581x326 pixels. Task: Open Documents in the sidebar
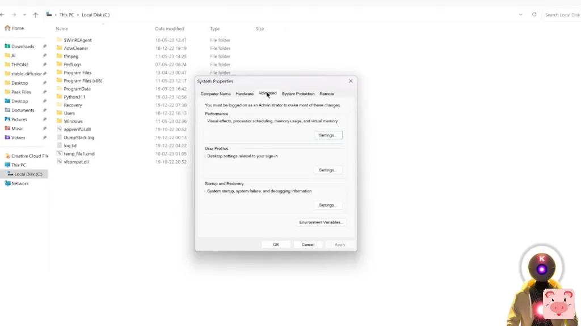(x=23, y=110)
